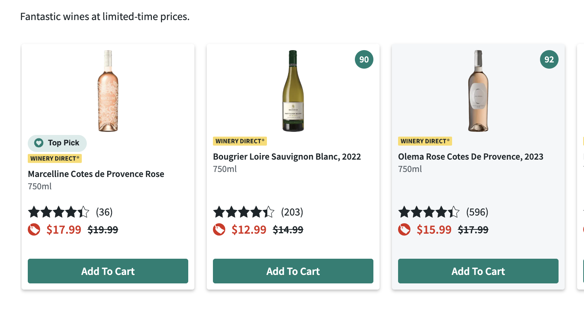Click the star rating on Marcelline Rose card
Screen dimensions: 584x310
tap(59, 212)
